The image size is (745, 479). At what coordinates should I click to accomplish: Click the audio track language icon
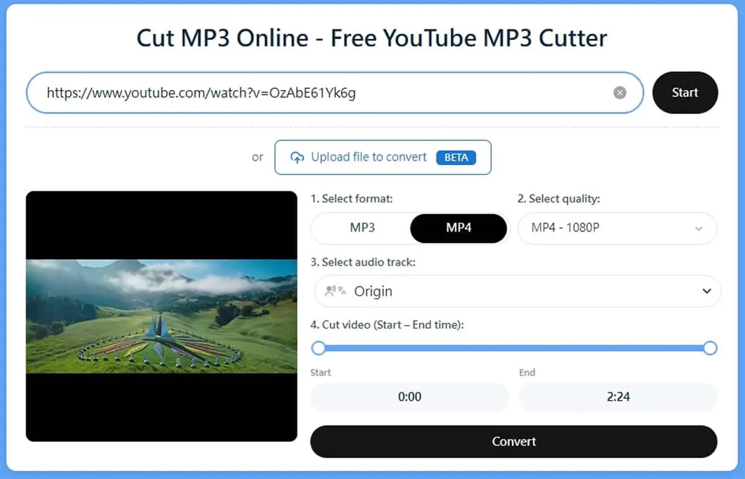pyautogui.click(x=336, y=291)
